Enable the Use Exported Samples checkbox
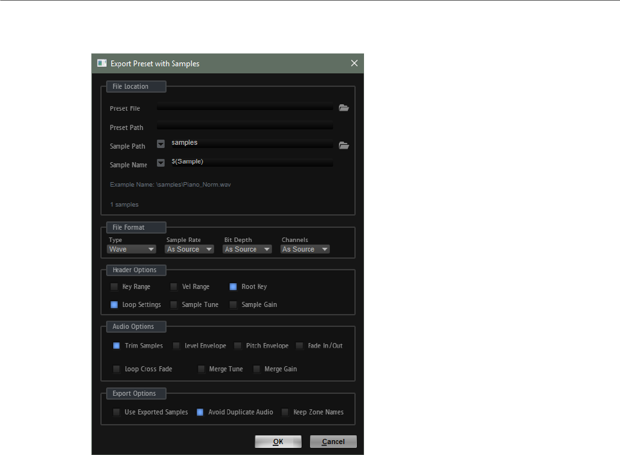The width and height of the screenshot is (620, 455). 116,413
